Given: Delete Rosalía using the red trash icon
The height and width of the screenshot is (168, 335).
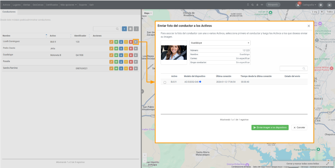Looking at the screenshot, I should [131, 62].
